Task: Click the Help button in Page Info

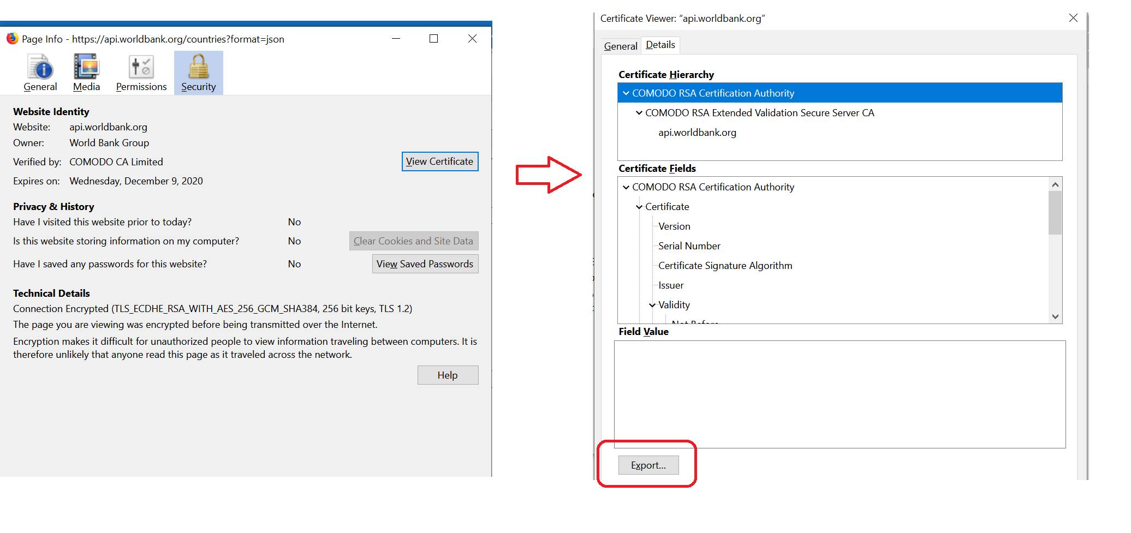Action: [x=448, y=375]
